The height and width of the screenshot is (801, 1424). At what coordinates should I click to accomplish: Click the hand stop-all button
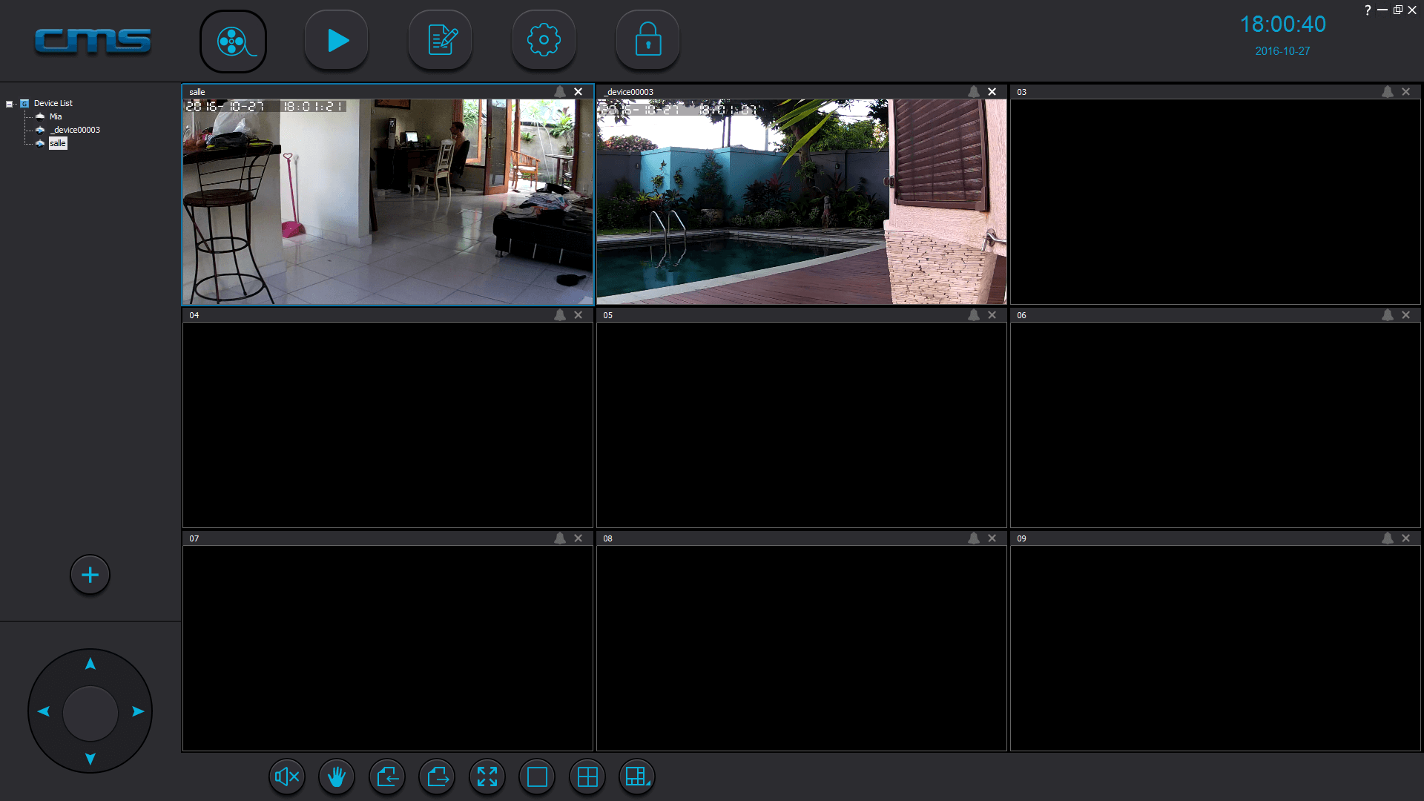pyautogui.click(x=337, y=777)
